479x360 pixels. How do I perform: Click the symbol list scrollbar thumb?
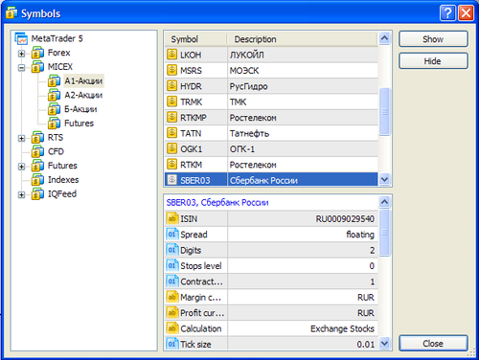coord(384,111)
